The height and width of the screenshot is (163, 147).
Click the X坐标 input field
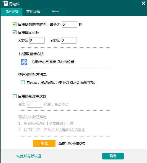pos(37,40)
